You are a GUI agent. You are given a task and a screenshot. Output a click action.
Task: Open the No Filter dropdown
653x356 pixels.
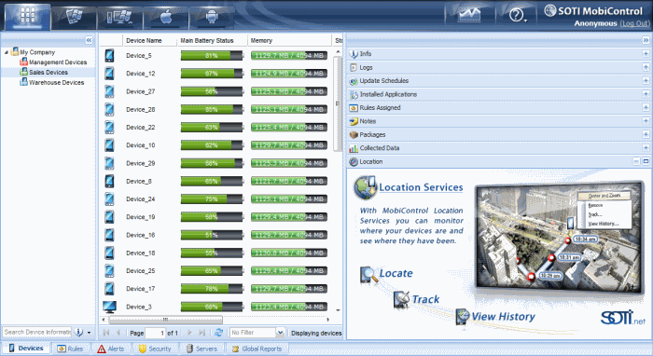coord(280,333)
